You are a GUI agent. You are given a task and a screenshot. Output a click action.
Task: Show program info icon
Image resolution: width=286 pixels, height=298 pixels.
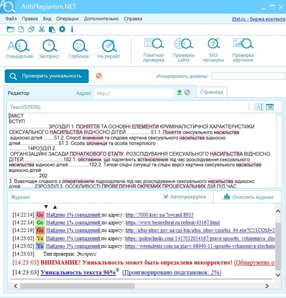click(x=72, y=29)
